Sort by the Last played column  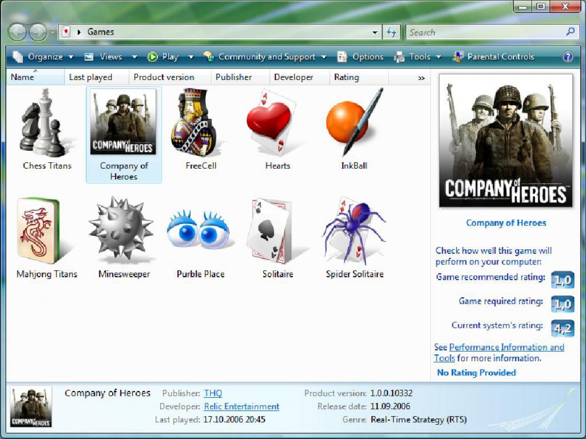(97, 77)
